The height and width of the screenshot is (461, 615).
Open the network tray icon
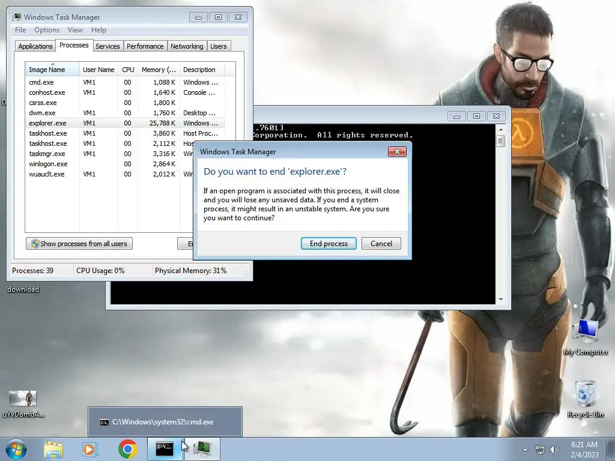540,450
